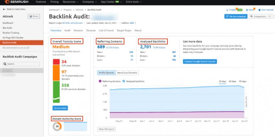The image size is (275, 137).
Task: Toggle the Referring domains legend checkbox
Action: tap(100, 81)
